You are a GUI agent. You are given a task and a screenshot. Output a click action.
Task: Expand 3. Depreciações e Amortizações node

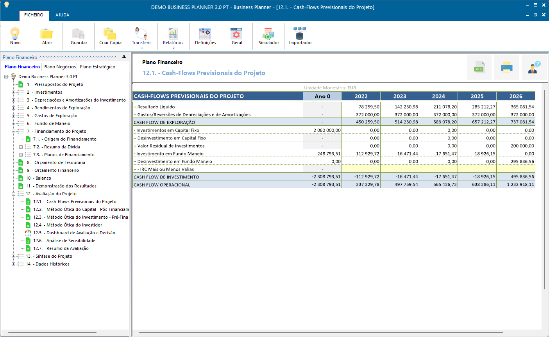coord(13,100)
